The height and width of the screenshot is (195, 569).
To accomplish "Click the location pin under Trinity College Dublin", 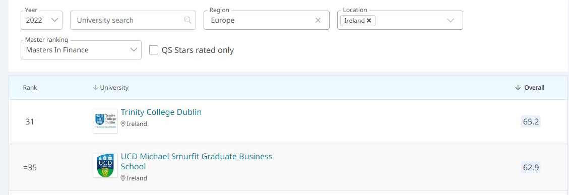I will tap(123, 124).
